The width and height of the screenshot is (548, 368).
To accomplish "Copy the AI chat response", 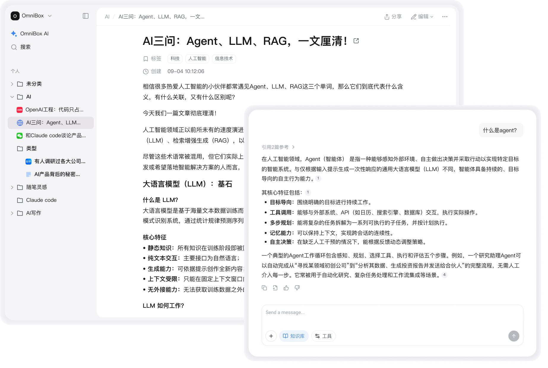I will coord(264,288).
